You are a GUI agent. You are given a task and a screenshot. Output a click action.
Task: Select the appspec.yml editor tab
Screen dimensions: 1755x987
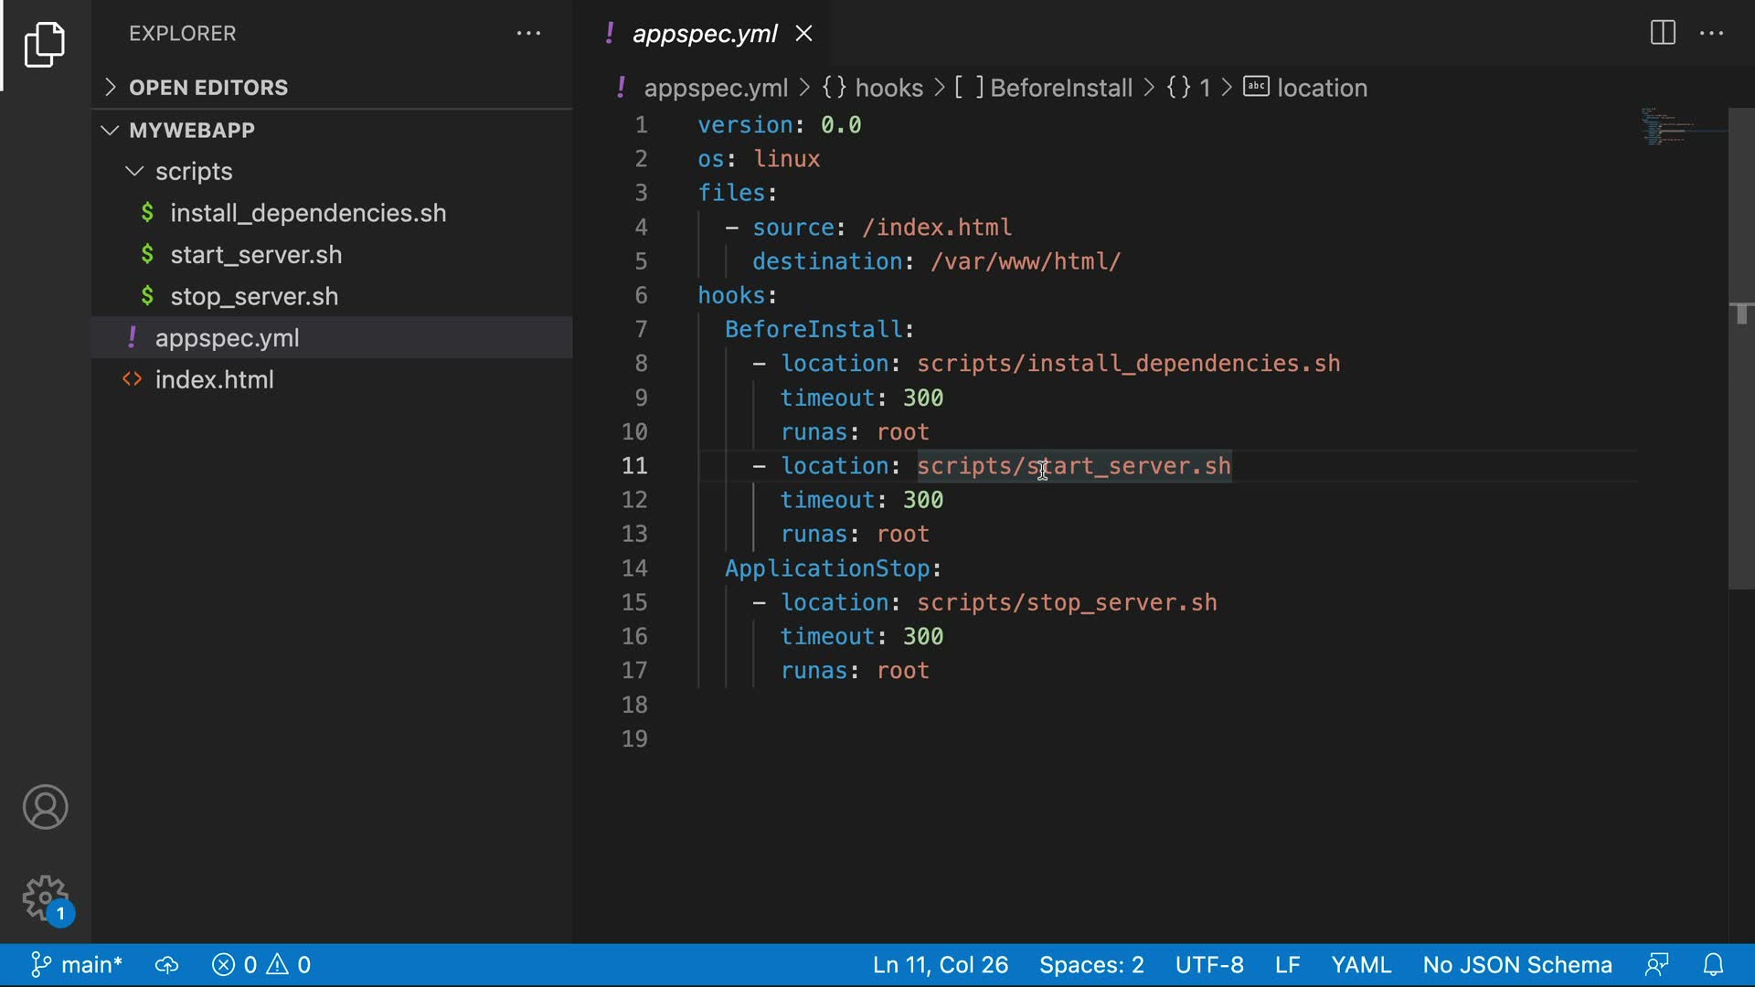tap(704, 34)
